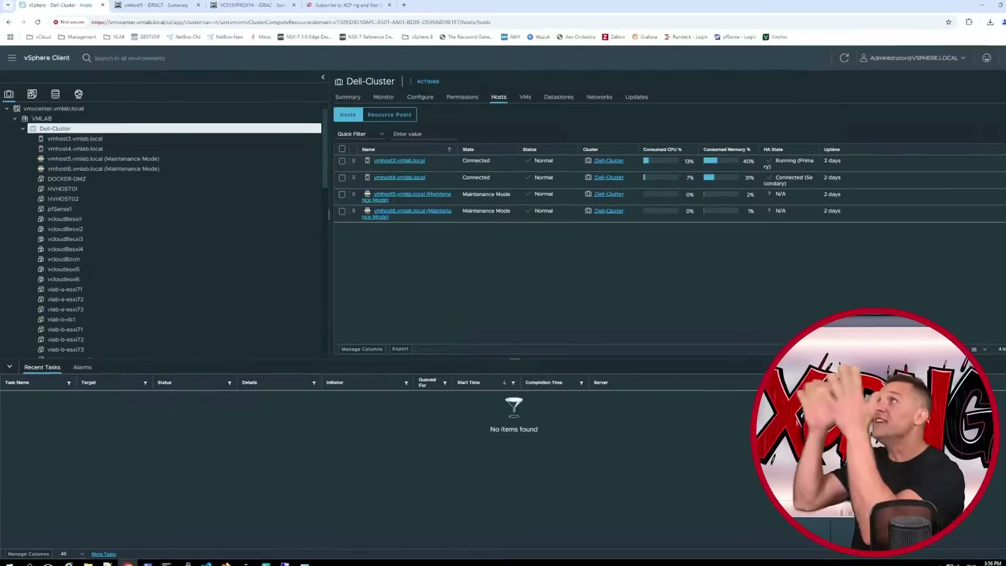The height and width of the screenshot is (566, 1006).
Task: Collapse vmvcenter.vmlab.local tree node
Action: click(x=7, y=109)
